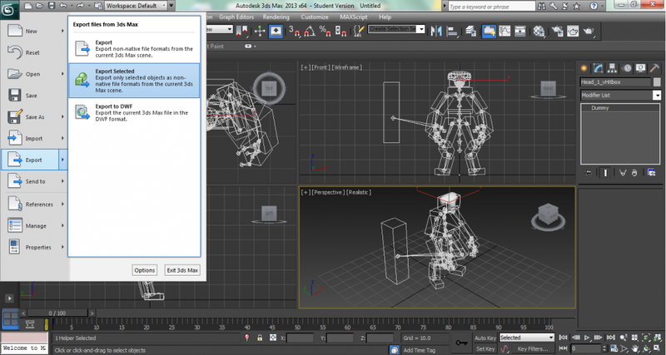
Task: Toggle Set Key animation mode
Action: tap(485, 349)
